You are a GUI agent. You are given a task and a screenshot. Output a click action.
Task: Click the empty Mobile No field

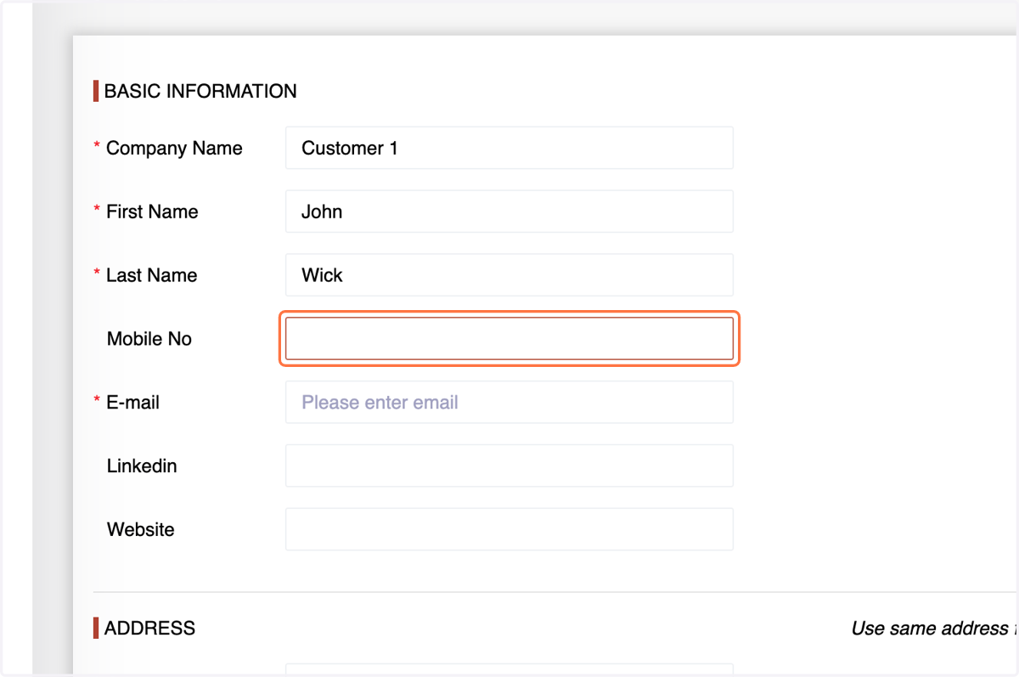[509, 339]
